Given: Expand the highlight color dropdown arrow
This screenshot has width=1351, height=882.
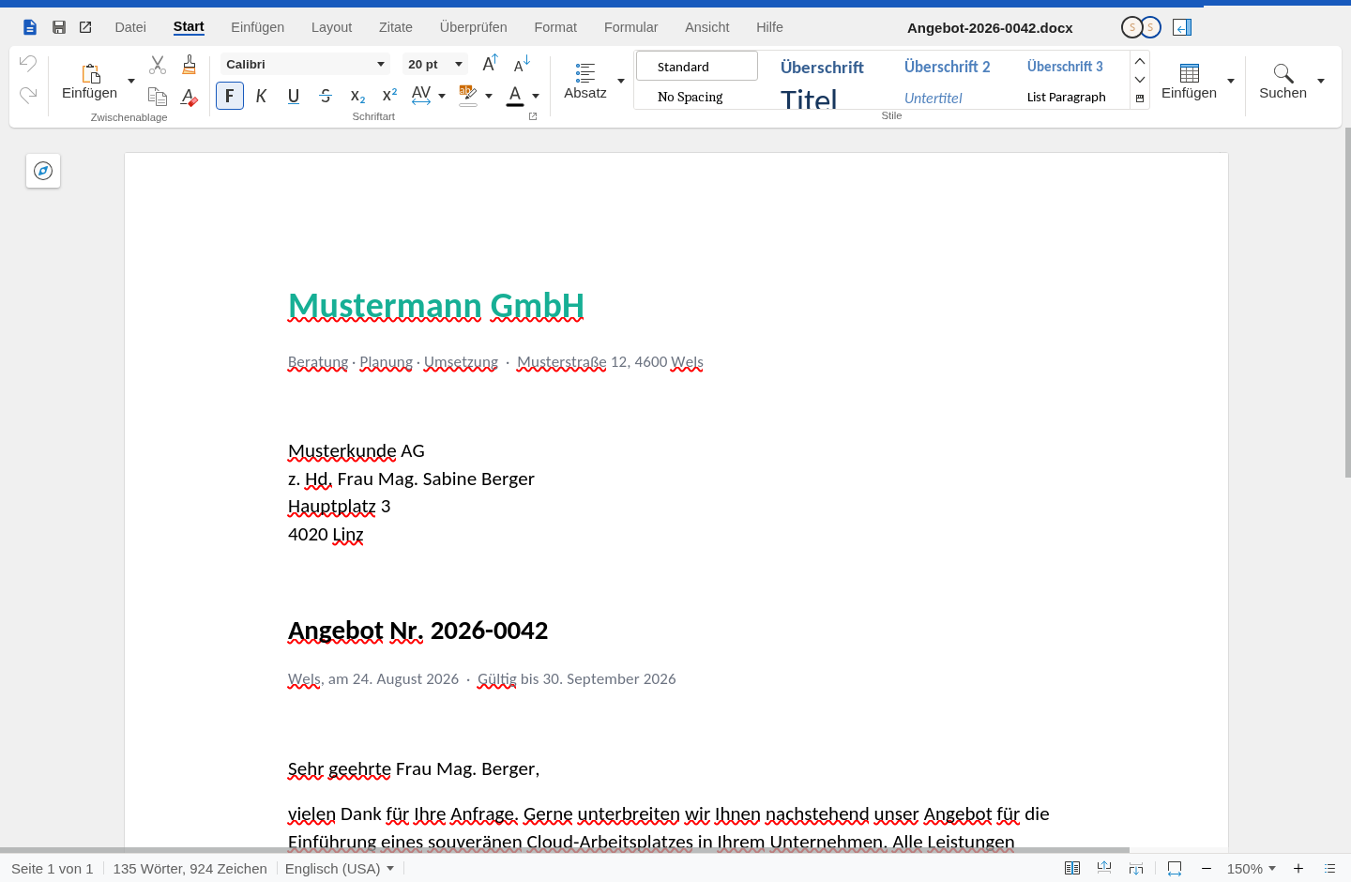Looking at the screenshot, I should point(489,96).
